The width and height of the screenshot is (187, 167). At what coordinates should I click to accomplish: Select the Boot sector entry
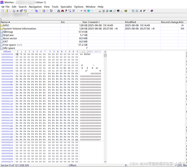pos(93,38)
